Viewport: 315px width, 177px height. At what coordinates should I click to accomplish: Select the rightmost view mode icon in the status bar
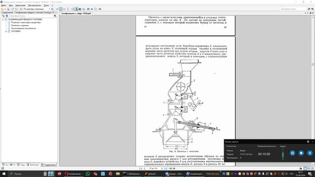(x=313, y=169)
